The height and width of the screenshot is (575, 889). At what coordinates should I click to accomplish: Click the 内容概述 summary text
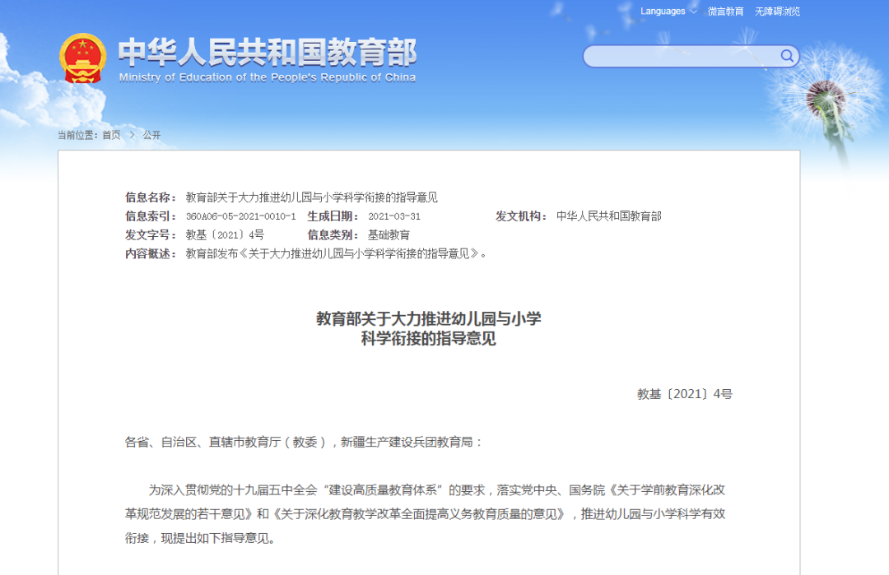pos(336,253)
